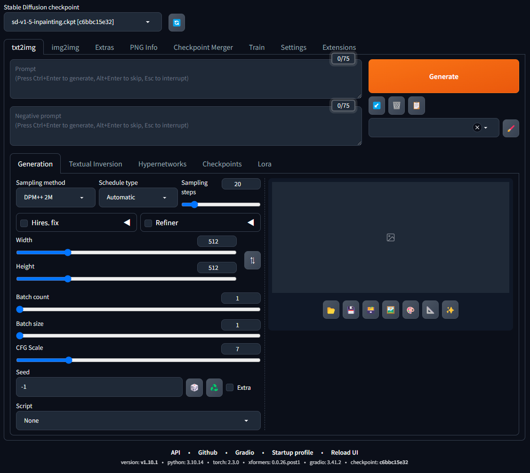Screen dimensions: 530x473
Task: Click the Width slider handle
Action: [68, 252]
